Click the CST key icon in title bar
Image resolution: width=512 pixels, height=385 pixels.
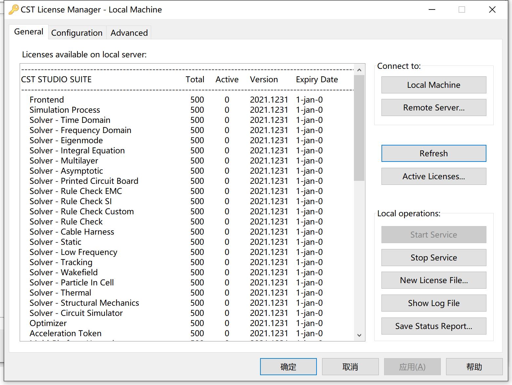(x=13, y=10)
